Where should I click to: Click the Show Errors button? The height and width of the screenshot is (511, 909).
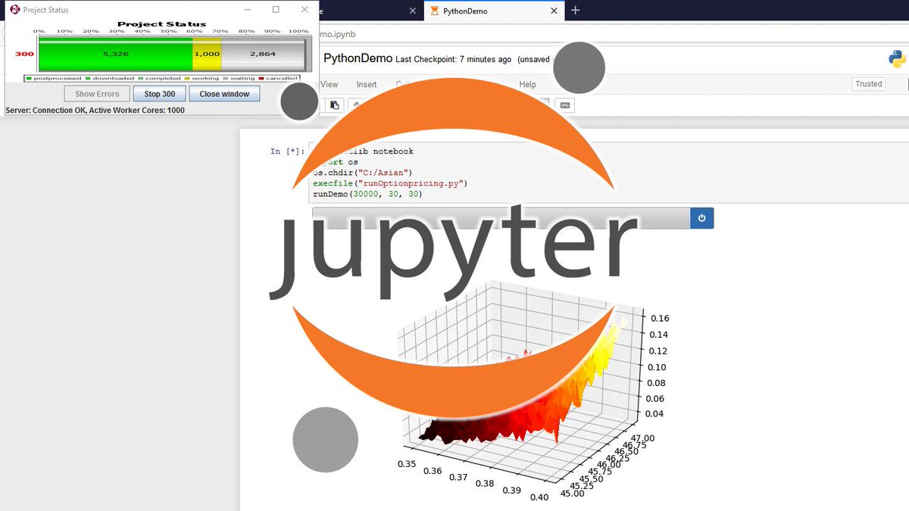[x=97, y=94]
